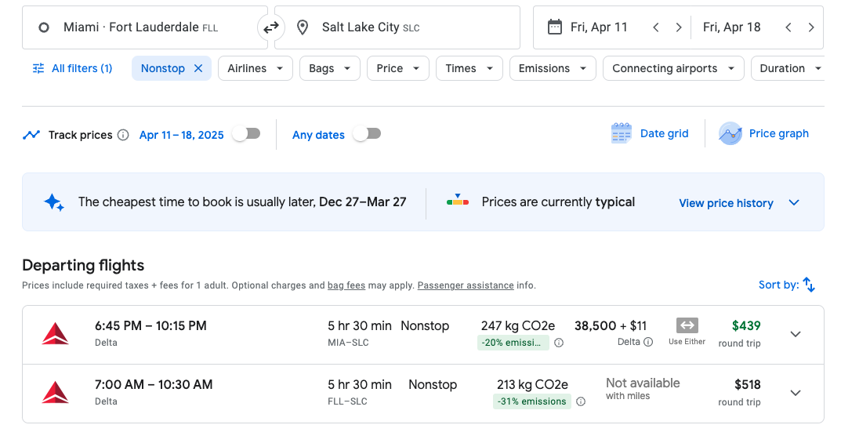This screenshot has width=841, height=443.
Task: Go to previous return date before Apr 18
Action: pos(788,27)
